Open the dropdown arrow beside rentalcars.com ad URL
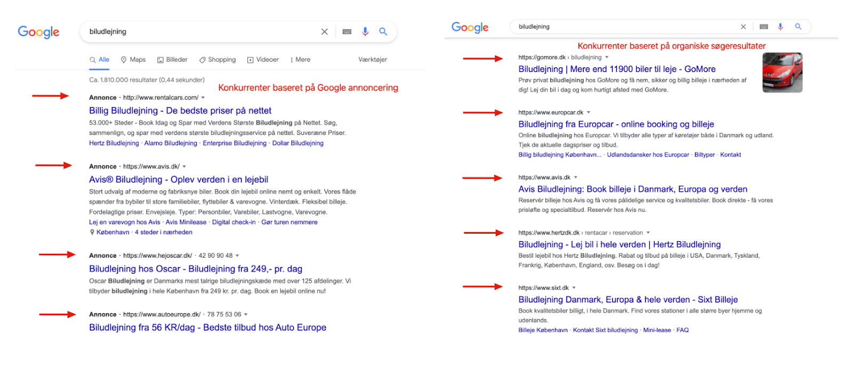 click(203, 98)
